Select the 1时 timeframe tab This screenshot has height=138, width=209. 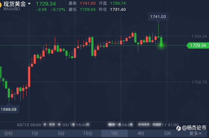pos(114,133)
